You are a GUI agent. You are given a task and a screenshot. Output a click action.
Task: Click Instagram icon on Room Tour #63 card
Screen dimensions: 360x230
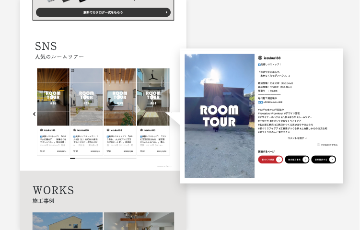point(139,71)
